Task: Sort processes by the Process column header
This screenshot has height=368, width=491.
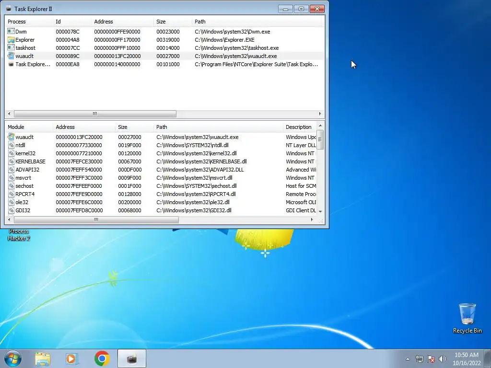Action: point(29,22)
